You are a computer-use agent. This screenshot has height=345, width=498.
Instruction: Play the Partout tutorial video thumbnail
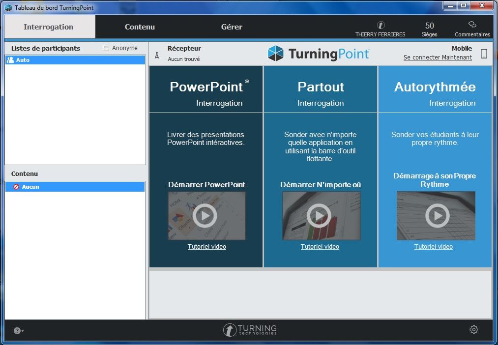(x=322, y=216)
